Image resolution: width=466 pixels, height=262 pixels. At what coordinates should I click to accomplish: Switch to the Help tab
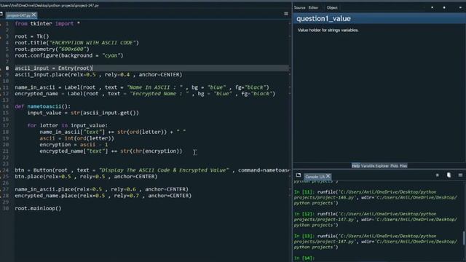(x=356, y=166)
